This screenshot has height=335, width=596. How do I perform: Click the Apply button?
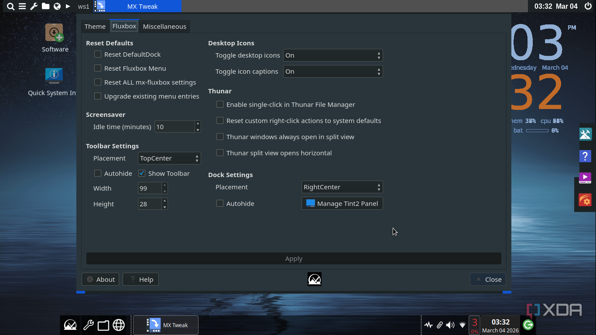pos(294,259)
